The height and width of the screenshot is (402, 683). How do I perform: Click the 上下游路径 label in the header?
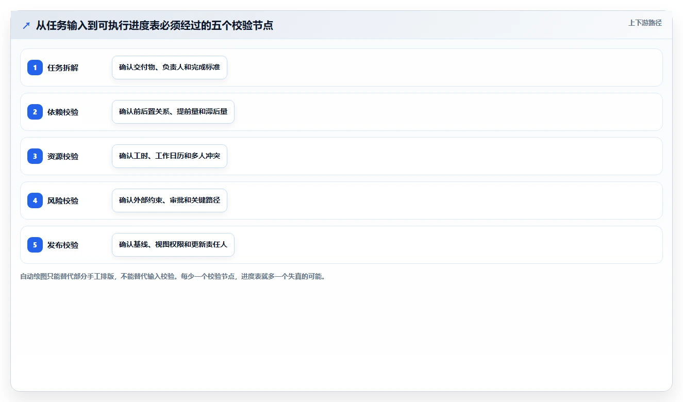coord(645,23)
